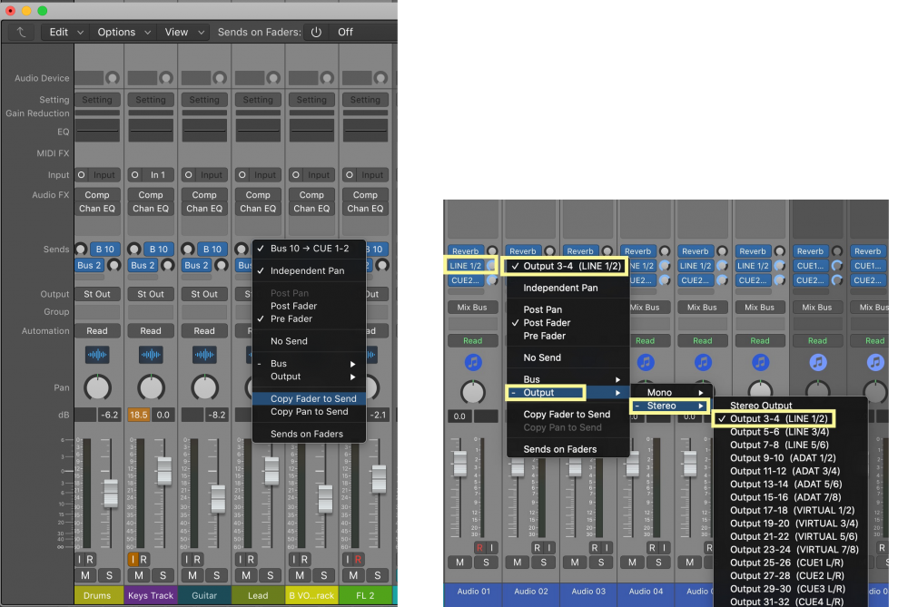
Task: Open the Edit dropdown menu
Action: tap(66, 32)
